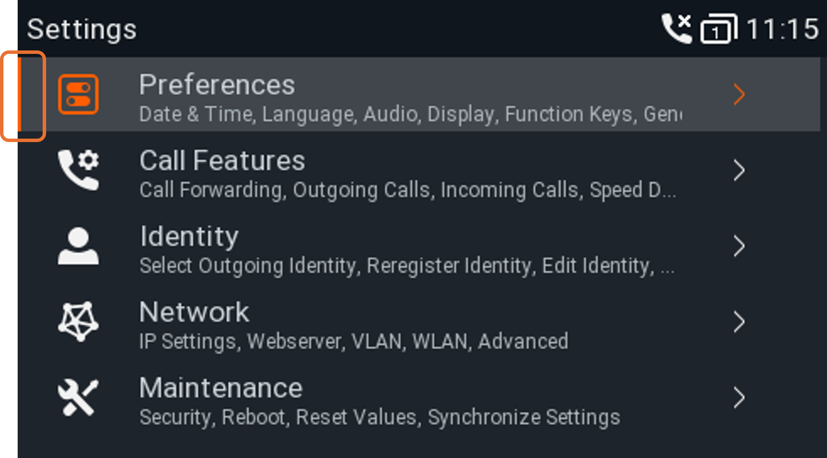Open the Call Features menu entry
The width and height of the screenshot is (827, 458).
pos(419,170)
